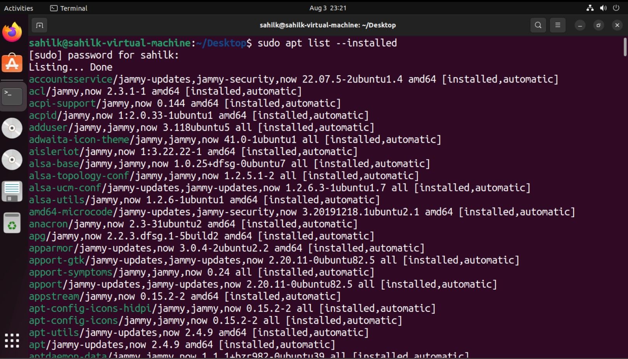Show the Applications grid
Image resolution: width=628 pixels, height=359 pixels.
tap(12, 340)
